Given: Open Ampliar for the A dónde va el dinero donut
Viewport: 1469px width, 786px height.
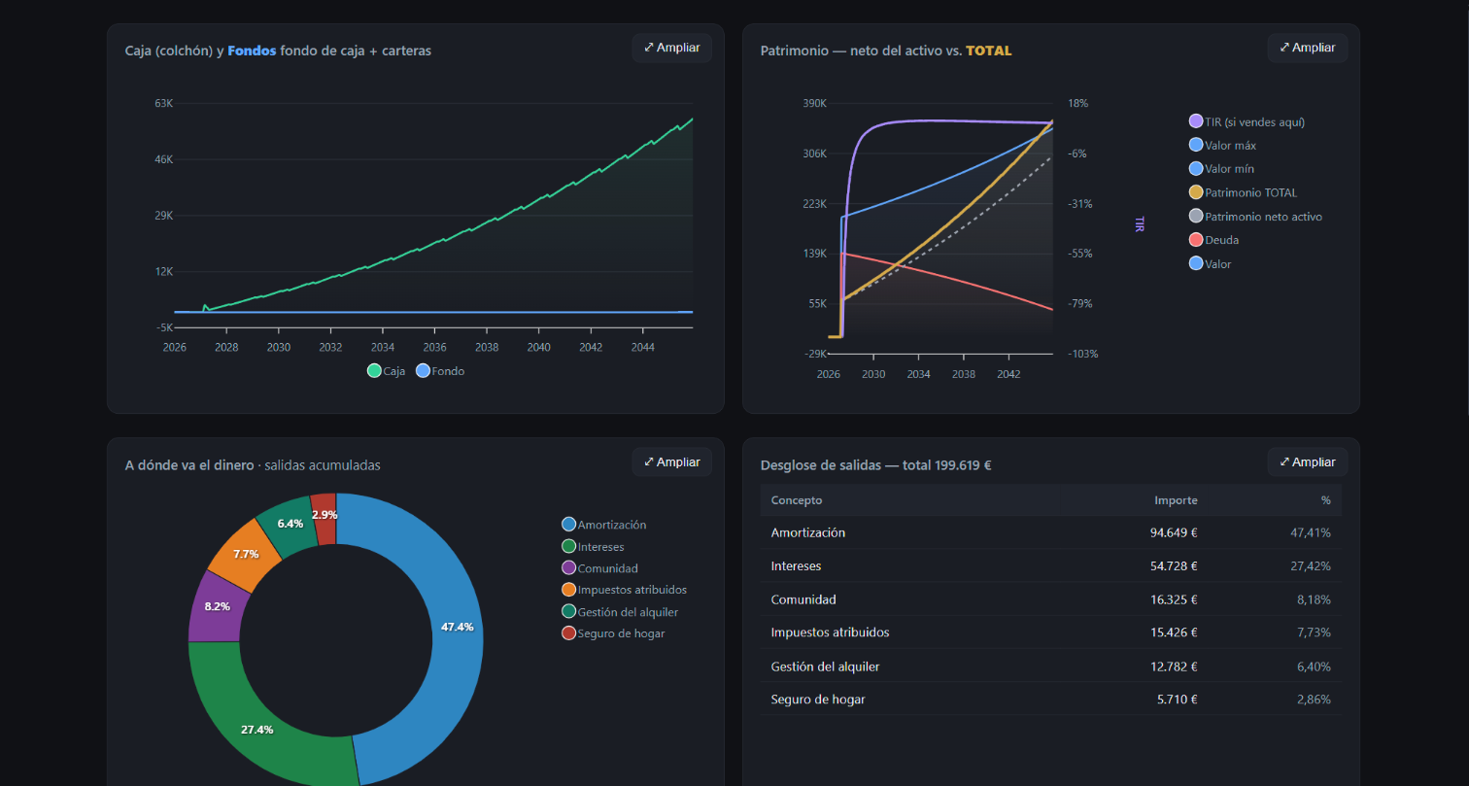Looking at the screenshot, I should tap(671, 462).
